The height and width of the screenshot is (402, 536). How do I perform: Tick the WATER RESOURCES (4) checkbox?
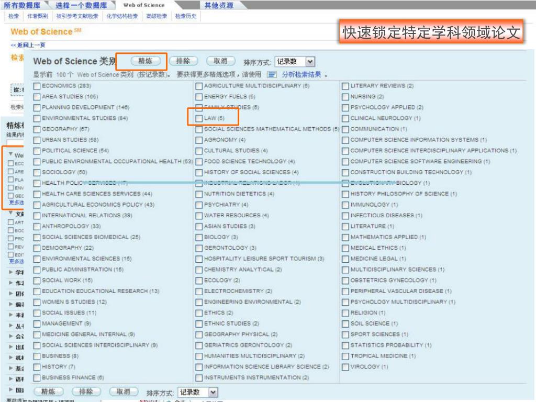pyautogui.click(x=199, y=216)
